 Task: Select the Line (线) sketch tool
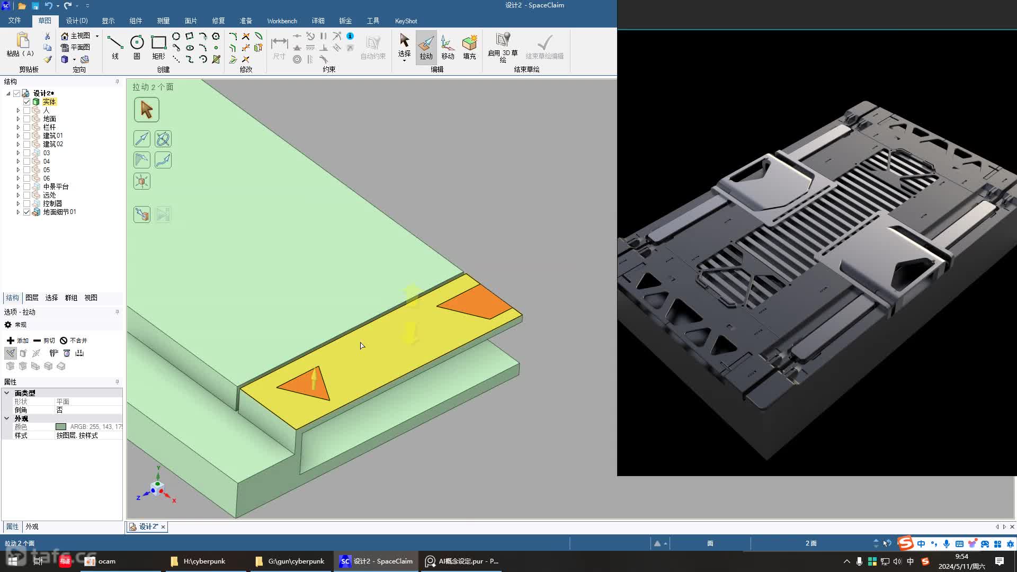115,47
